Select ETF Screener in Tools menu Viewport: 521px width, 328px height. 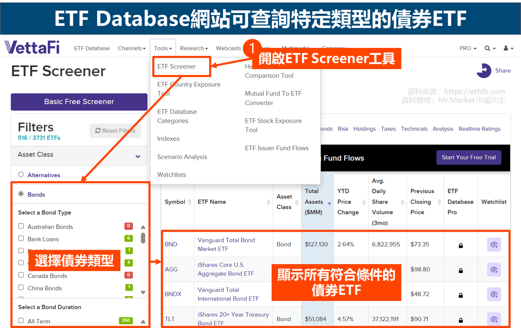pos(176,66)
